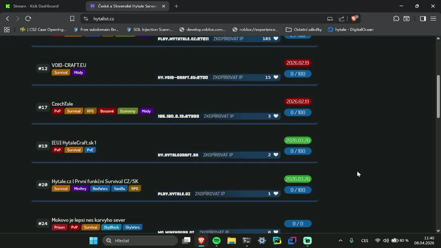Open the CS2 Case Opening bookmark

[43, 30]
